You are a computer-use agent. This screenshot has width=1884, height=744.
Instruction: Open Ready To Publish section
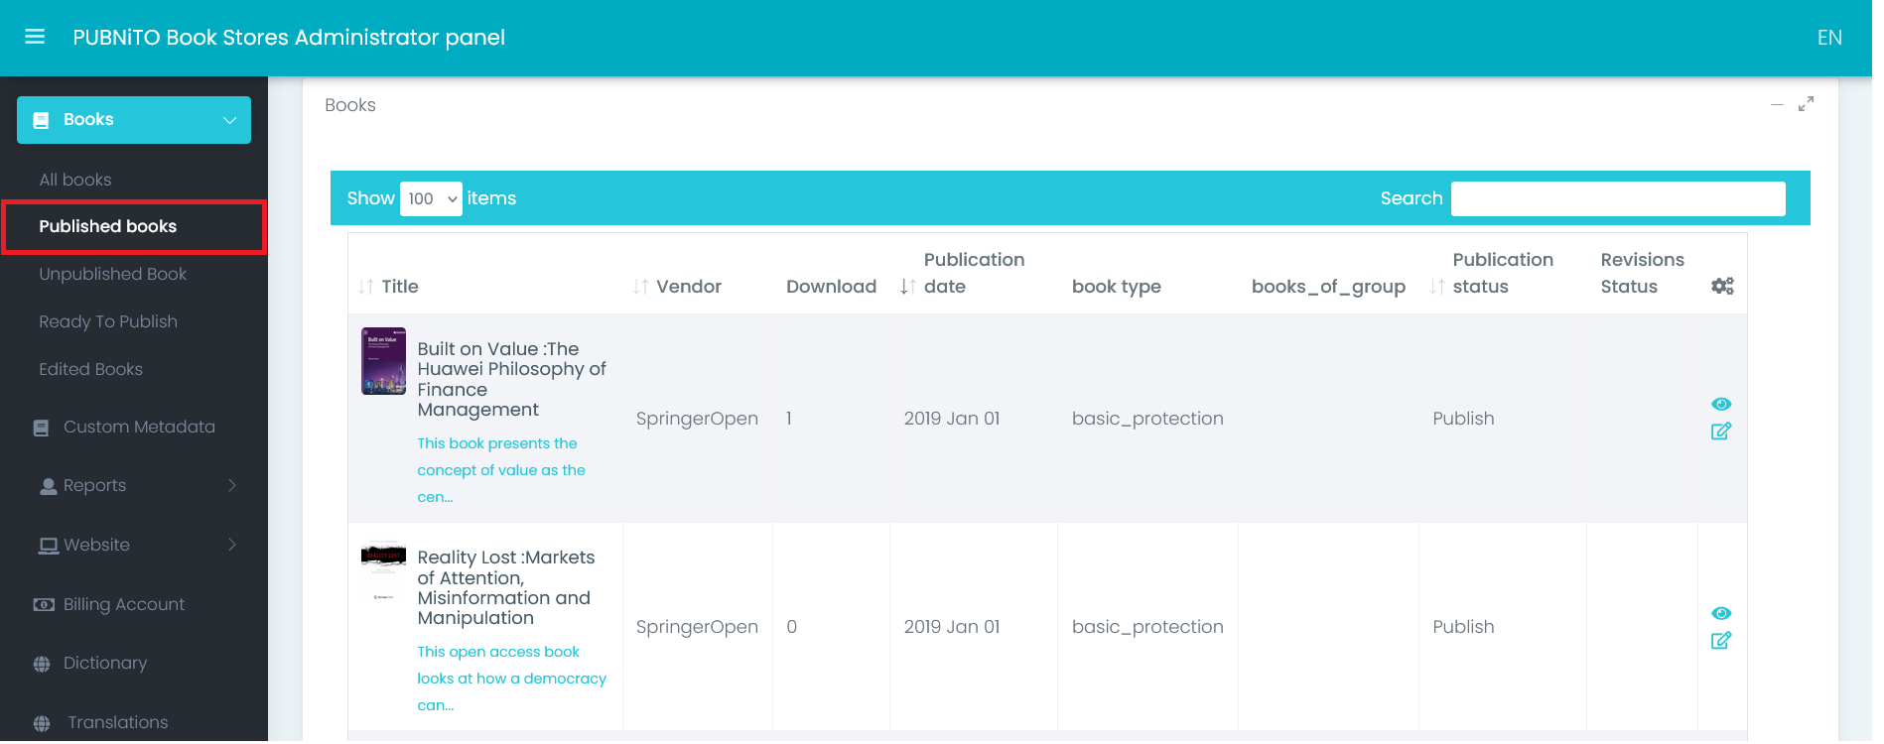[x=108, y=321]
